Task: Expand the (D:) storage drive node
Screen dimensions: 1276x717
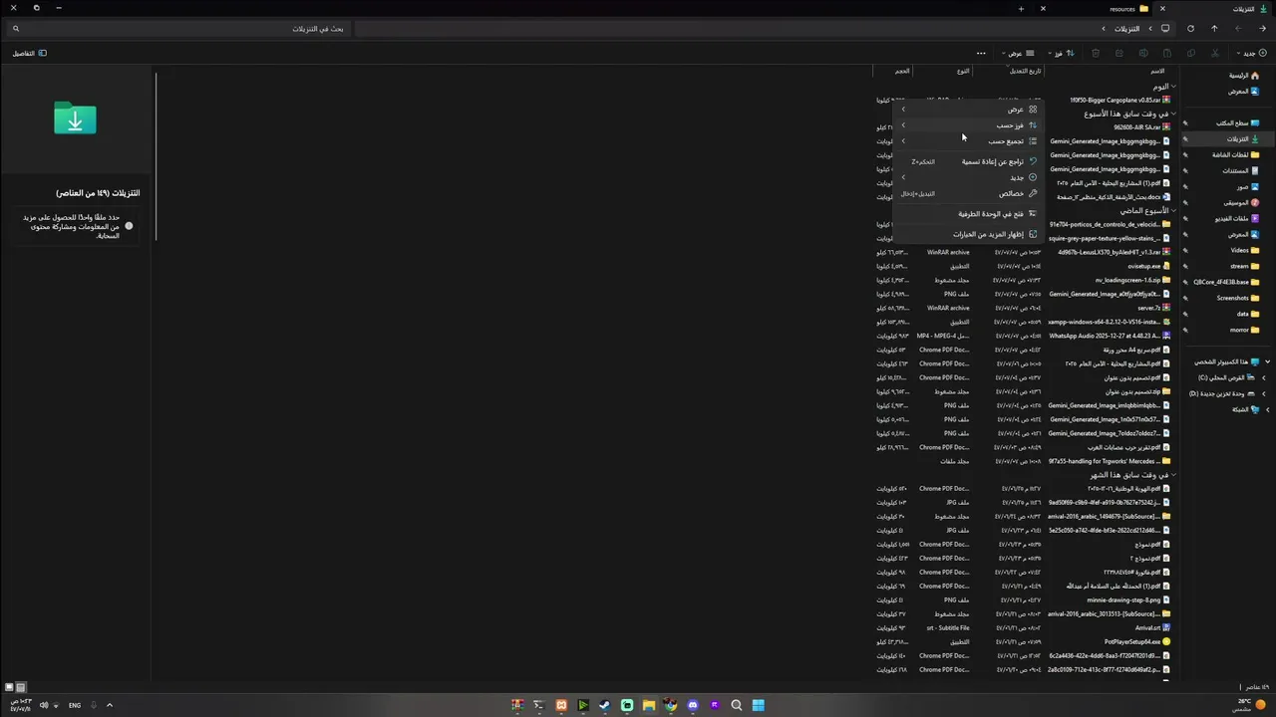Action: click(x=1265, y=394)
